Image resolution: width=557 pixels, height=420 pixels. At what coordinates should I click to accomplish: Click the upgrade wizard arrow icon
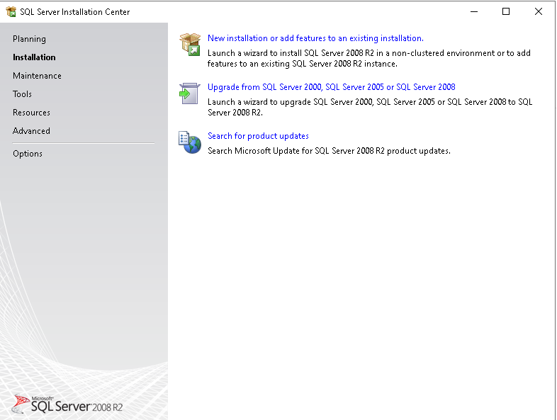190,93
